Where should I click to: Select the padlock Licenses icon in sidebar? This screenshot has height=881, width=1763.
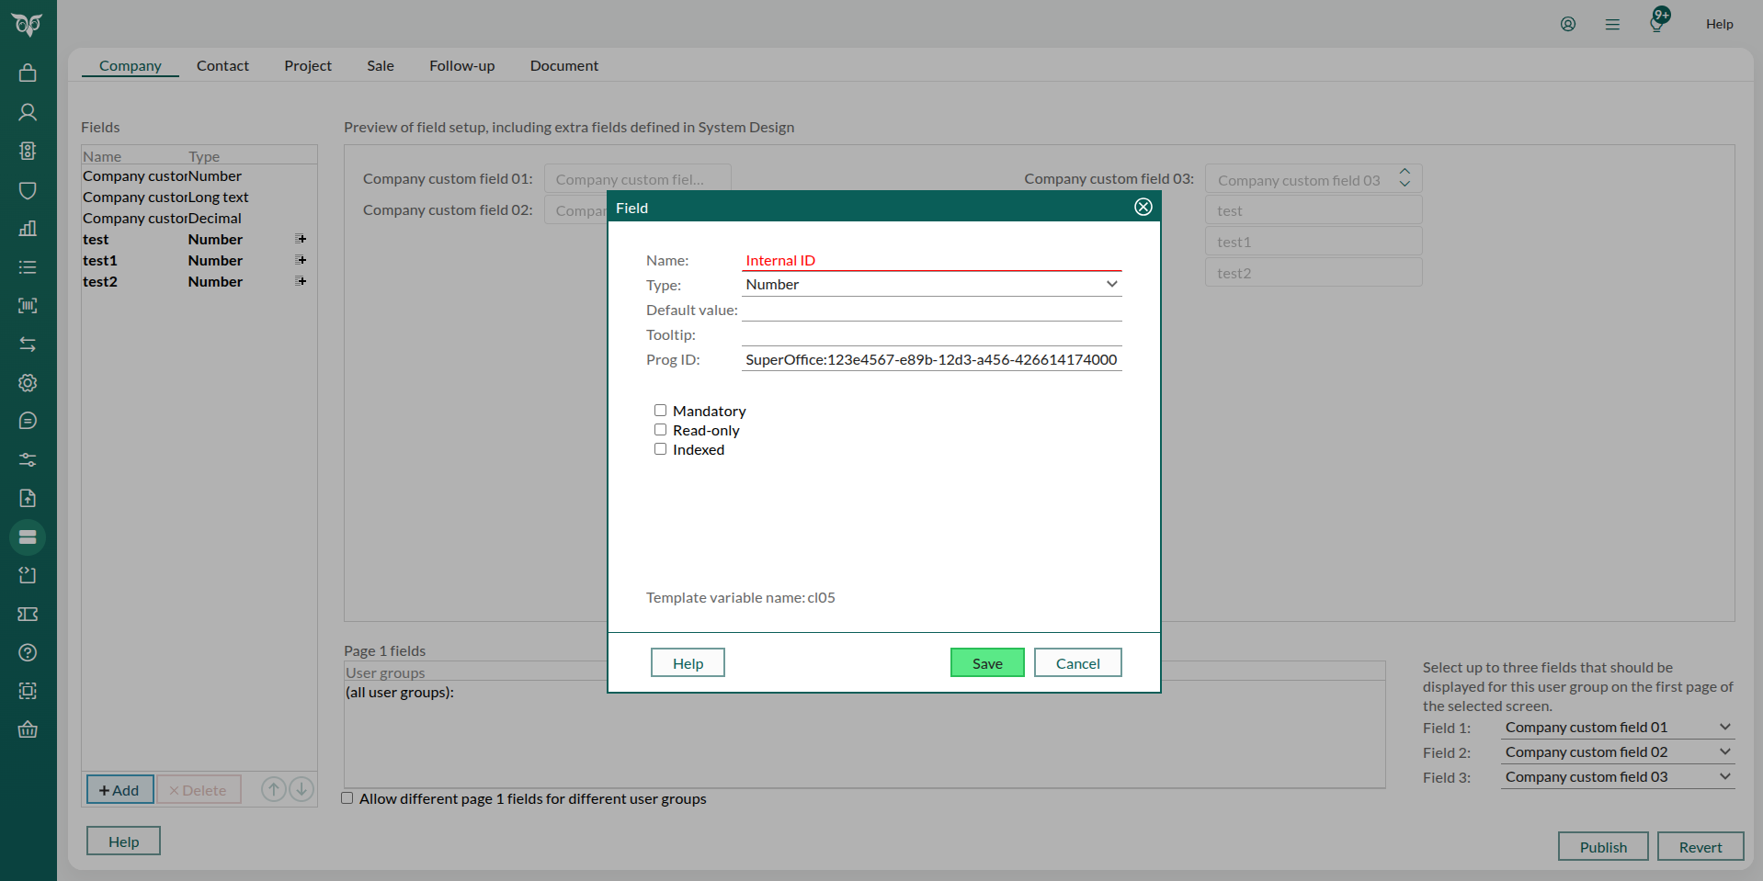[x=28, y=72]
